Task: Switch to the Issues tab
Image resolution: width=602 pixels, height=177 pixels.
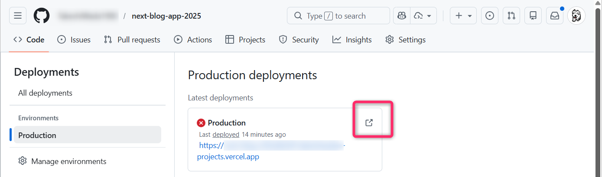Action: pos(74,40)
